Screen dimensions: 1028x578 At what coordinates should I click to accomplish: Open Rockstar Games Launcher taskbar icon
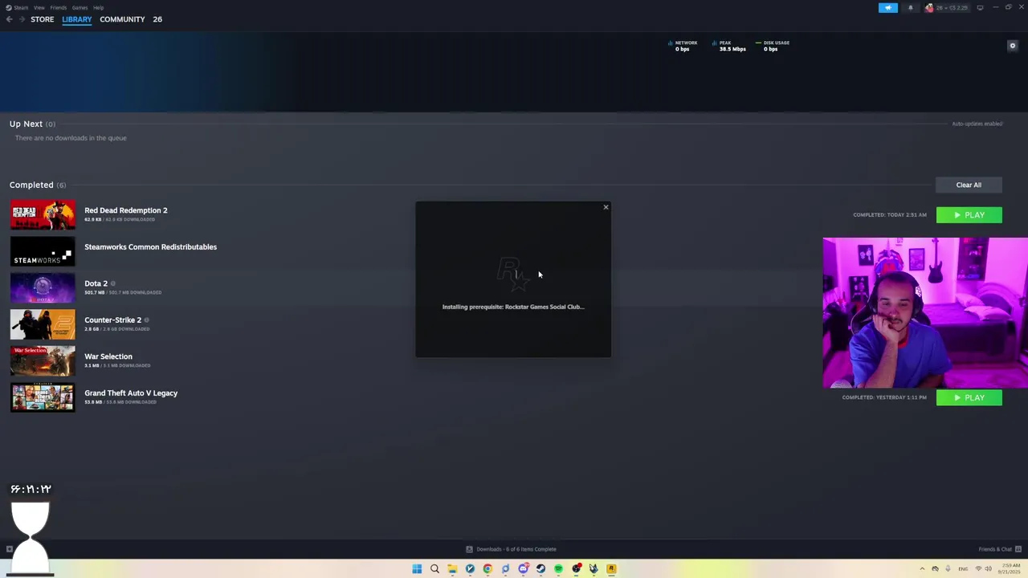[x=611, y=569]
